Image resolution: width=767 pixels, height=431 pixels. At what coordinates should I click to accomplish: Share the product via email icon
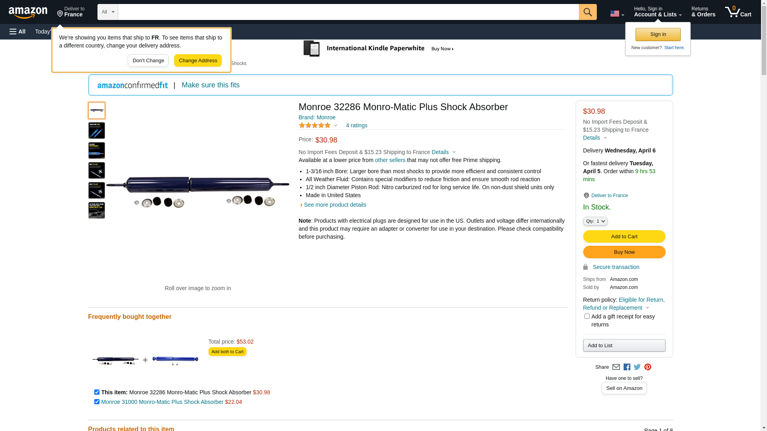616,367
